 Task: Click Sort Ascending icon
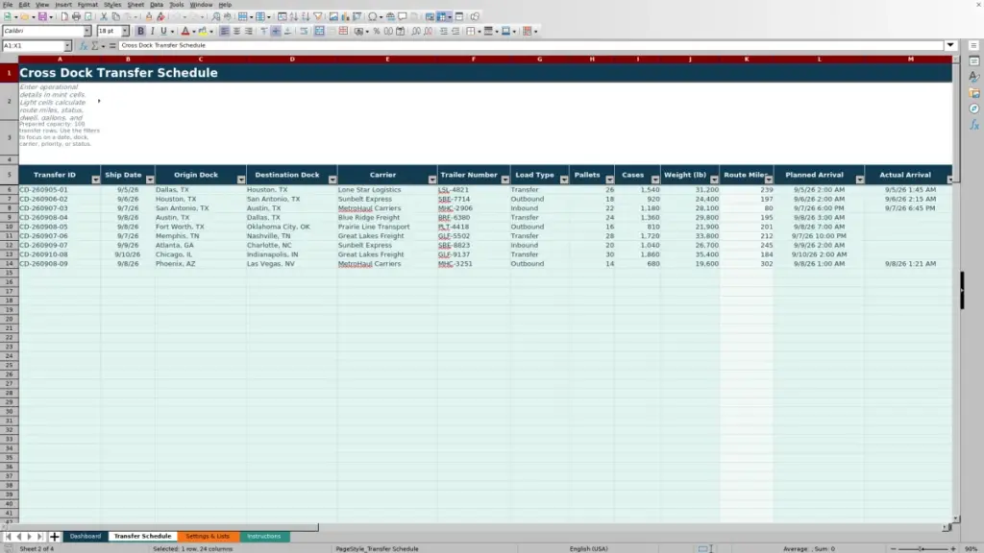[294, 17]
